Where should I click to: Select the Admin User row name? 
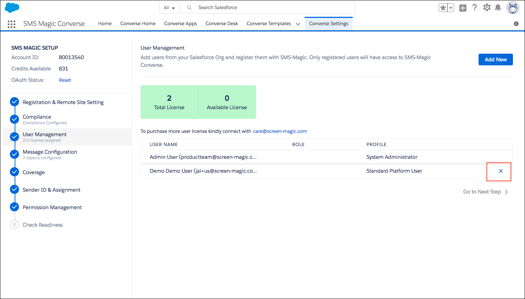pos(203,157)
